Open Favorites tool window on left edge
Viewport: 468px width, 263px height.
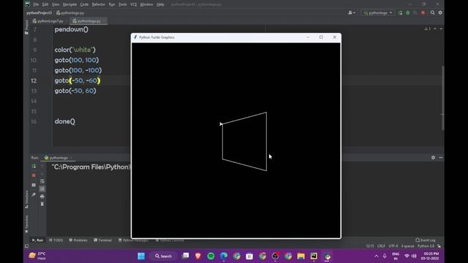tap(26, 224)
